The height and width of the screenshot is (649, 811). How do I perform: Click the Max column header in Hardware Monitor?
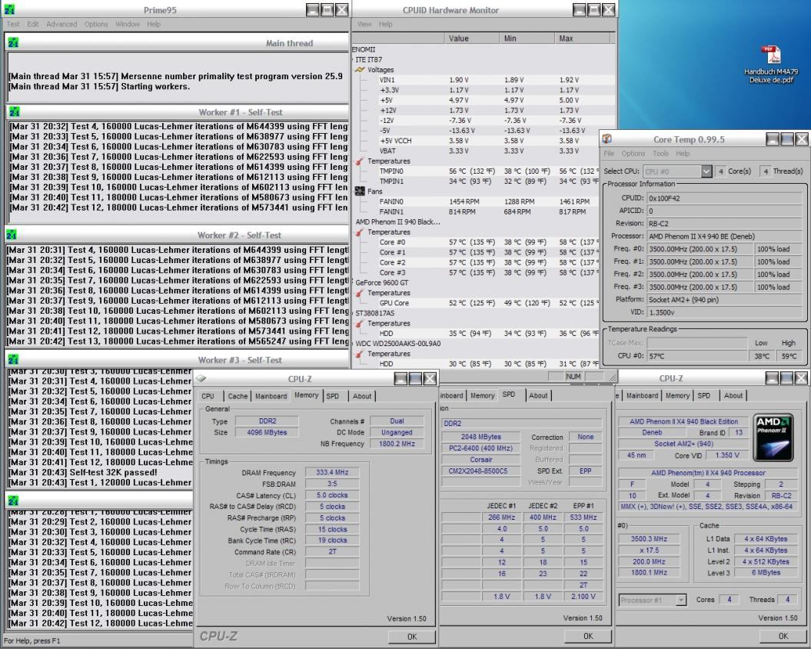[583, 38]
